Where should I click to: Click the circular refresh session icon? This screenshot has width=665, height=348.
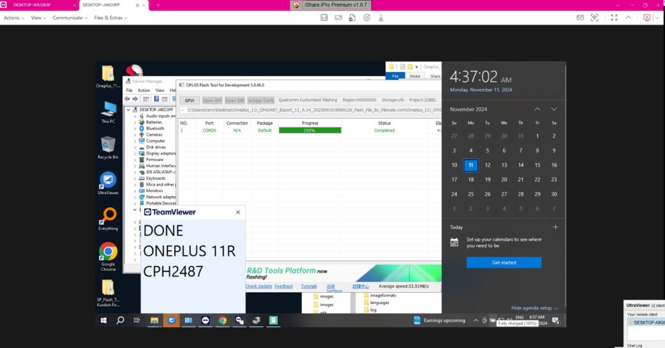[x=367, y=18]
